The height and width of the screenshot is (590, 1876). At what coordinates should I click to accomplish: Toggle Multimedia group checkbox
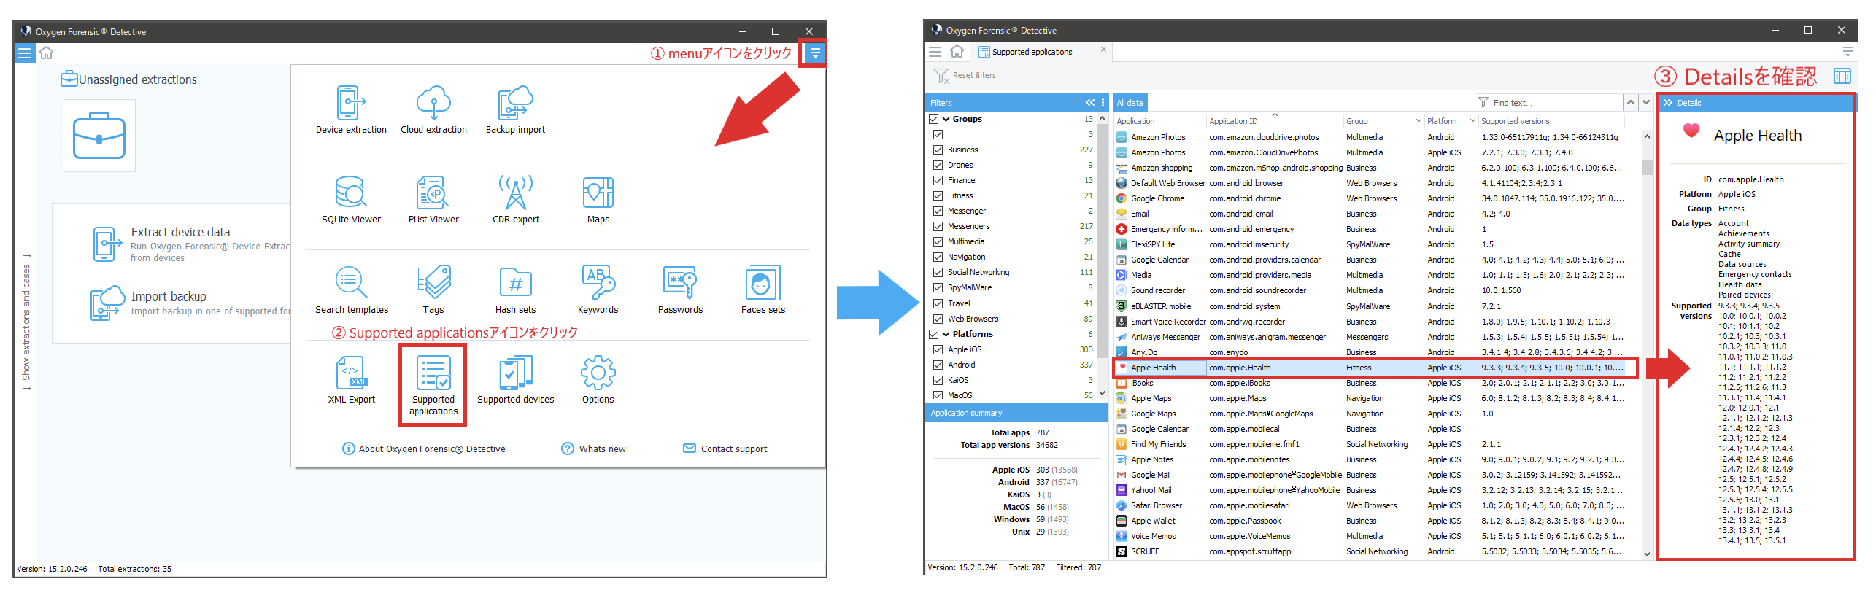pos(938,241)
